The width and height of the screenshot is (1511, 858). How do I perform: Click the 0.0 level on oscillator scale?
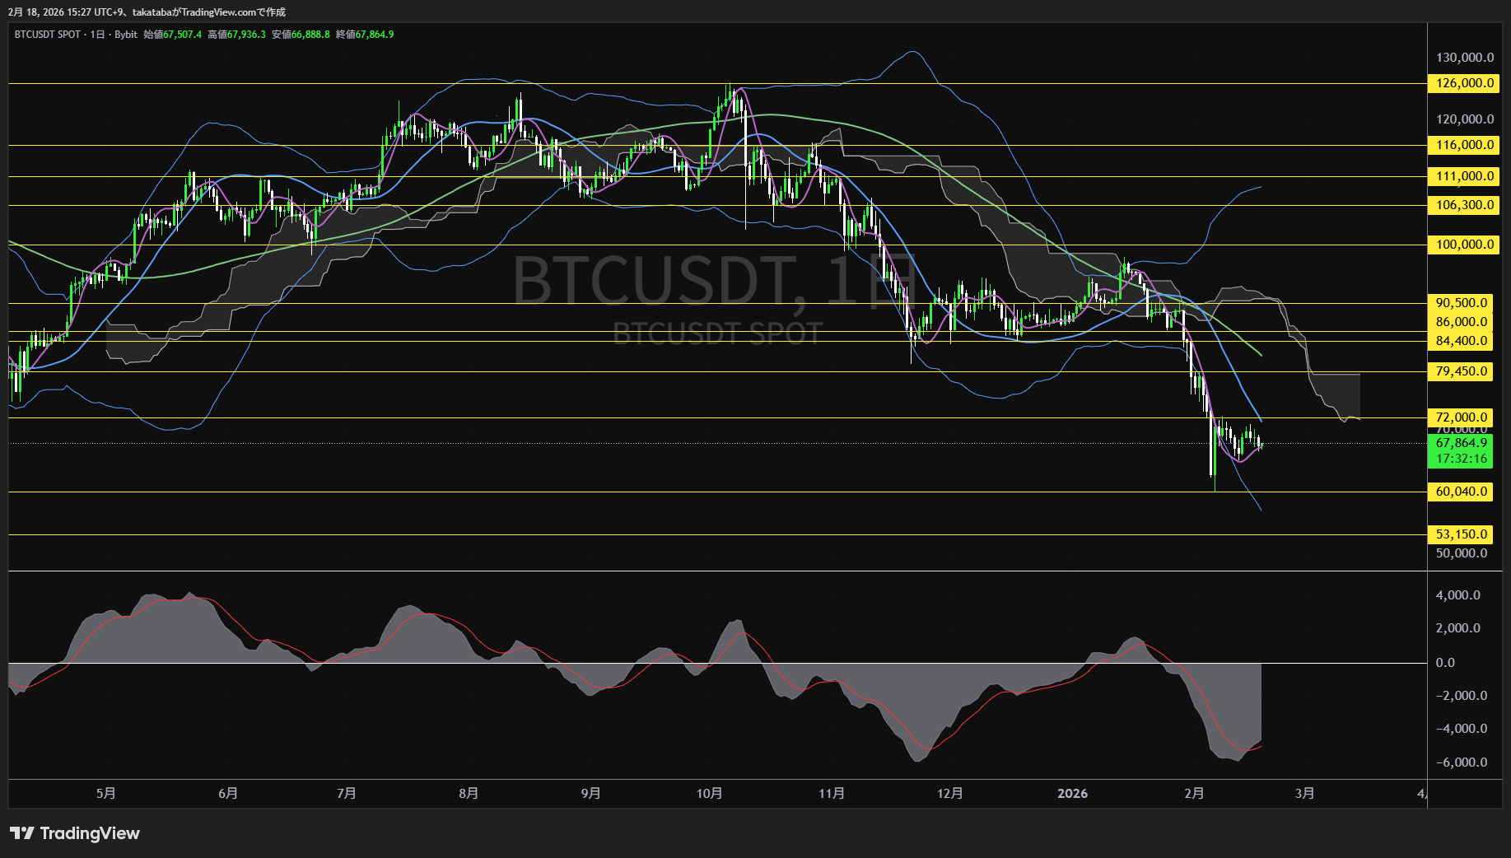pos(1444,663)
